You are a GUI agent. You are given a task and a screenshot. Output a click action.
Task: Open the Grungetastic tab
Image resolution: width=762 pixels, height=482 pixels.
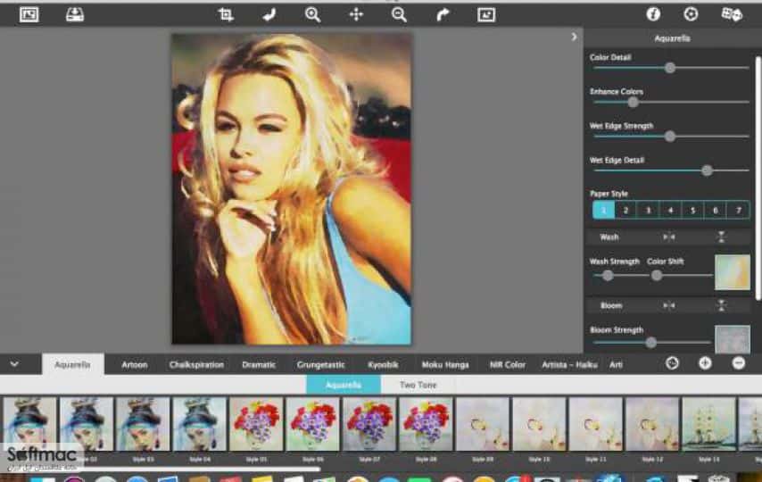pyautogui.click(x=320, y=364)
